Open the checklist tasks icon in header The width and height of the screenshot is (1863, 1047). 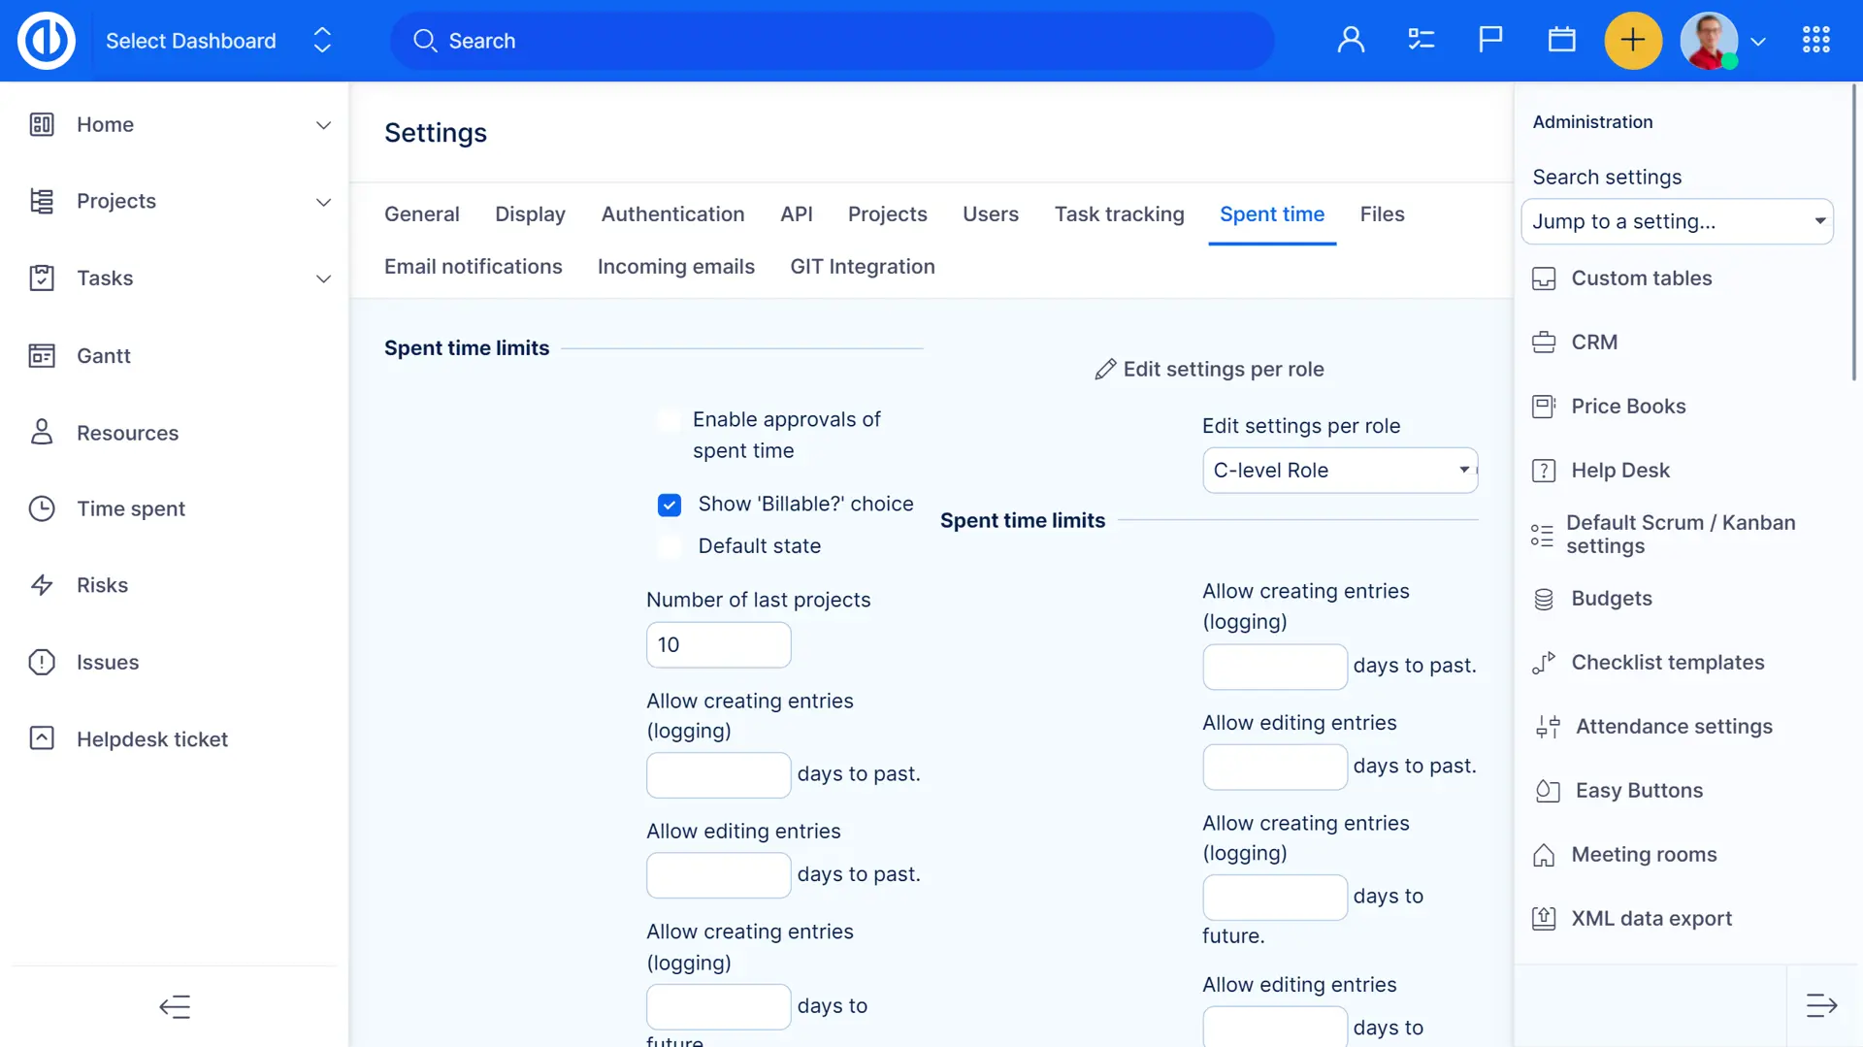pyautogui.click(x=1421, y=40)
